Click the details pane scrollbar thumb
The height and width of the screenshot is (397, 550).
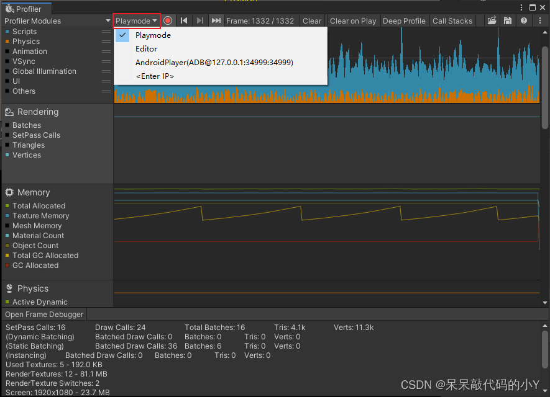coord(545,349)
